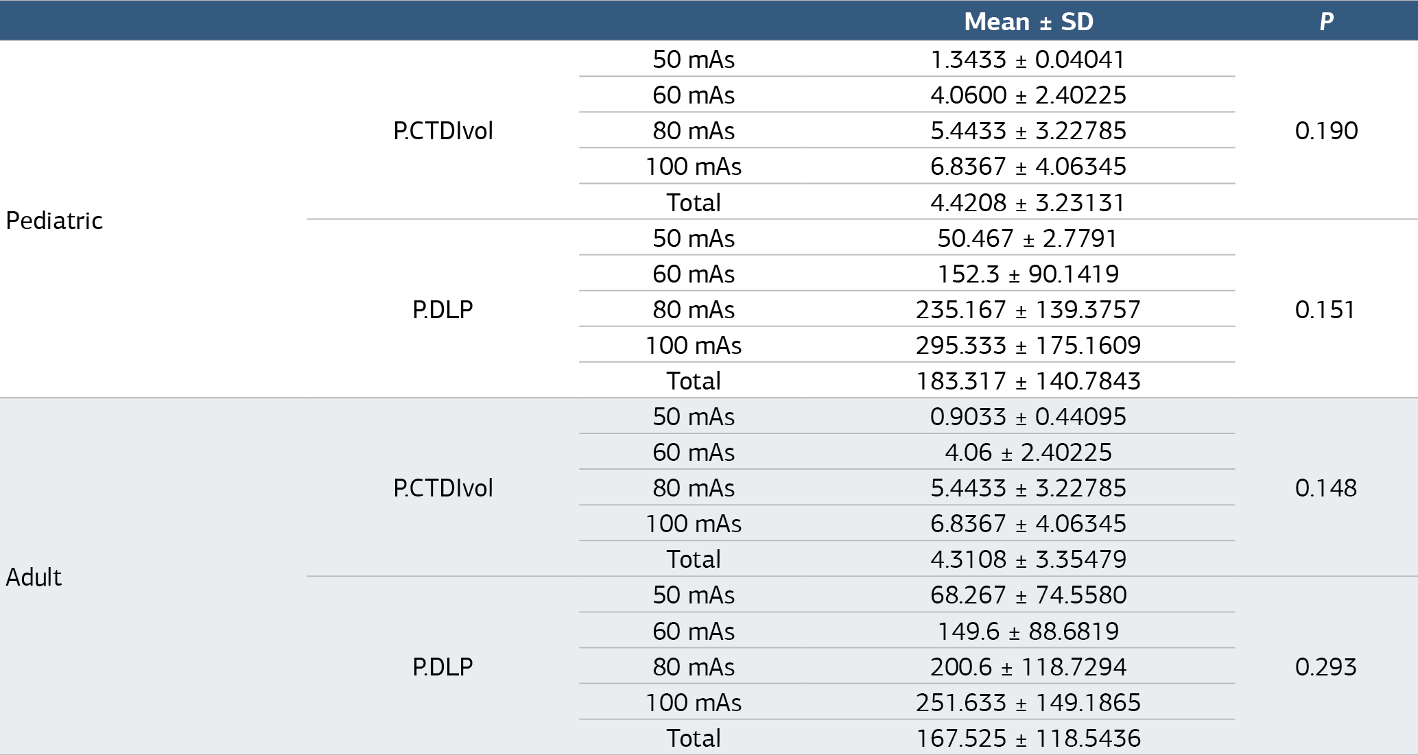Click P.DLP under Pediatric
1418x755 pixels.
(x=443, y=310)
